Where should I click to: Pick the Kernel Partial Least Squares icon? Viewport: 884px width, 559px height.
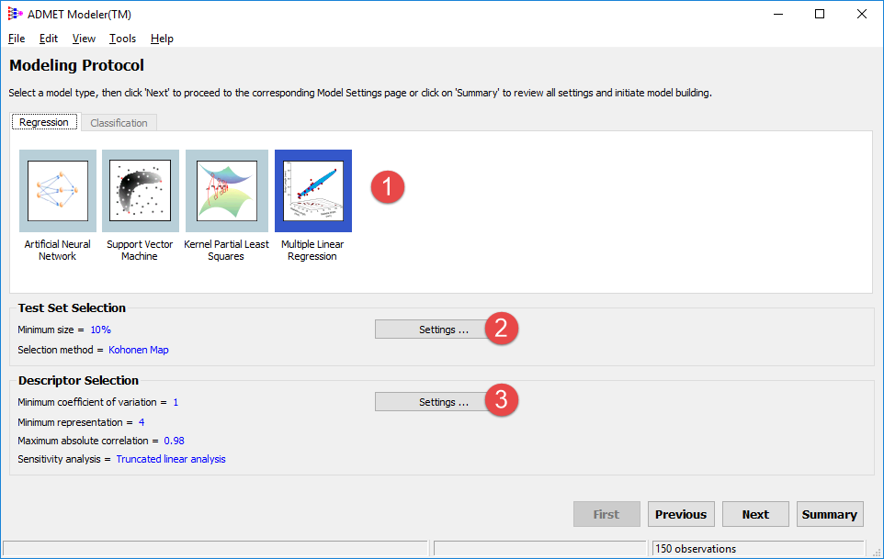[227, 191]
